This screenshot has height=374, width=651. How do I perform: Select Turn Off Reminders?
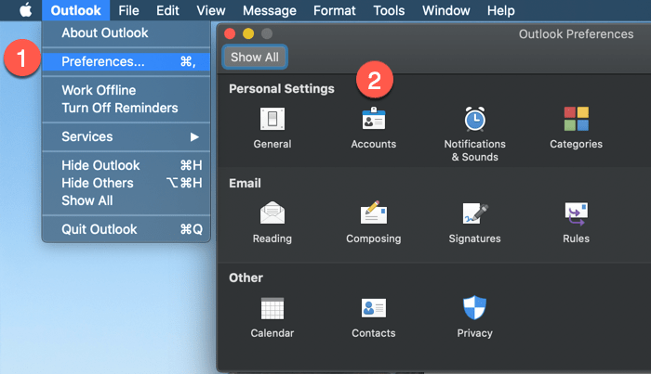click(x=120, y=108)
